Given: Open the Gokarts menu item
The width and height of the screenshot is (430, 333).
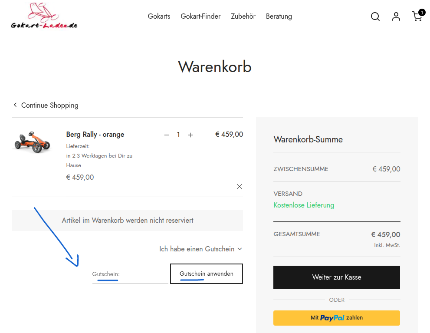Looking at the screenshot, I should 159,16.
